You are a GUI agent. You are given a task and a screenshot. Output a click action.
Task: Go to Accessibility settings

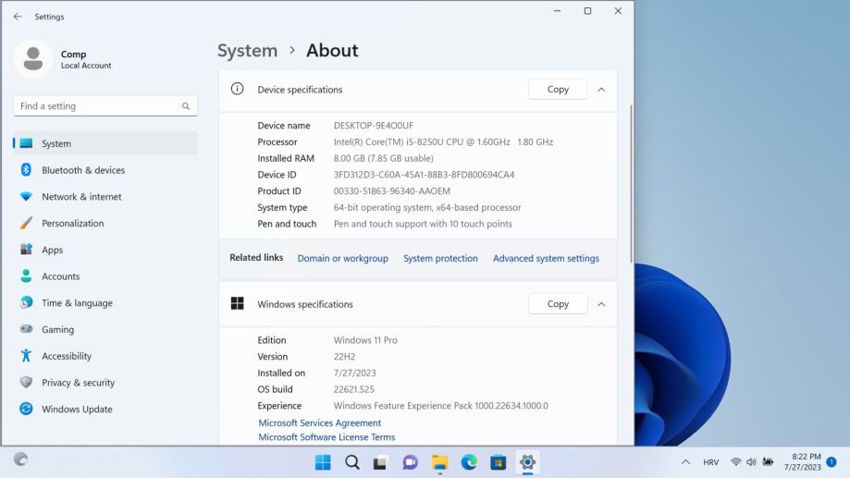(x=67, y=356)
